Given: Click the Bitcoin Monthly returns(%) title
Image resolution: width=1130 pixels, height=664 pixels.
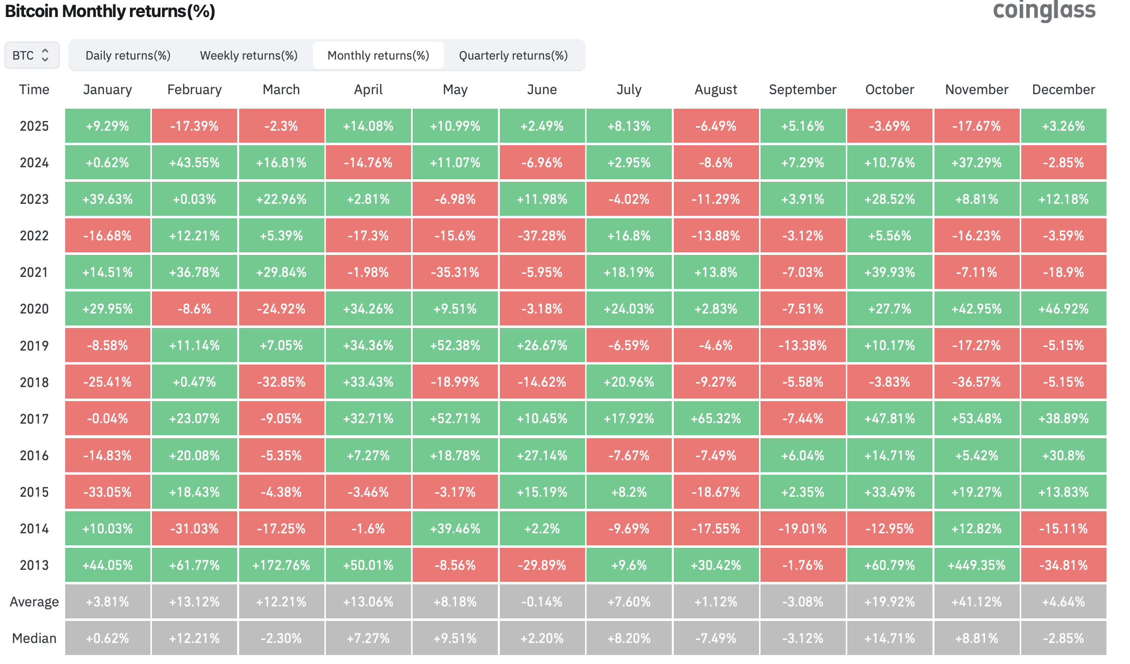Looking at the screenshot, I should tap(110, 11).
